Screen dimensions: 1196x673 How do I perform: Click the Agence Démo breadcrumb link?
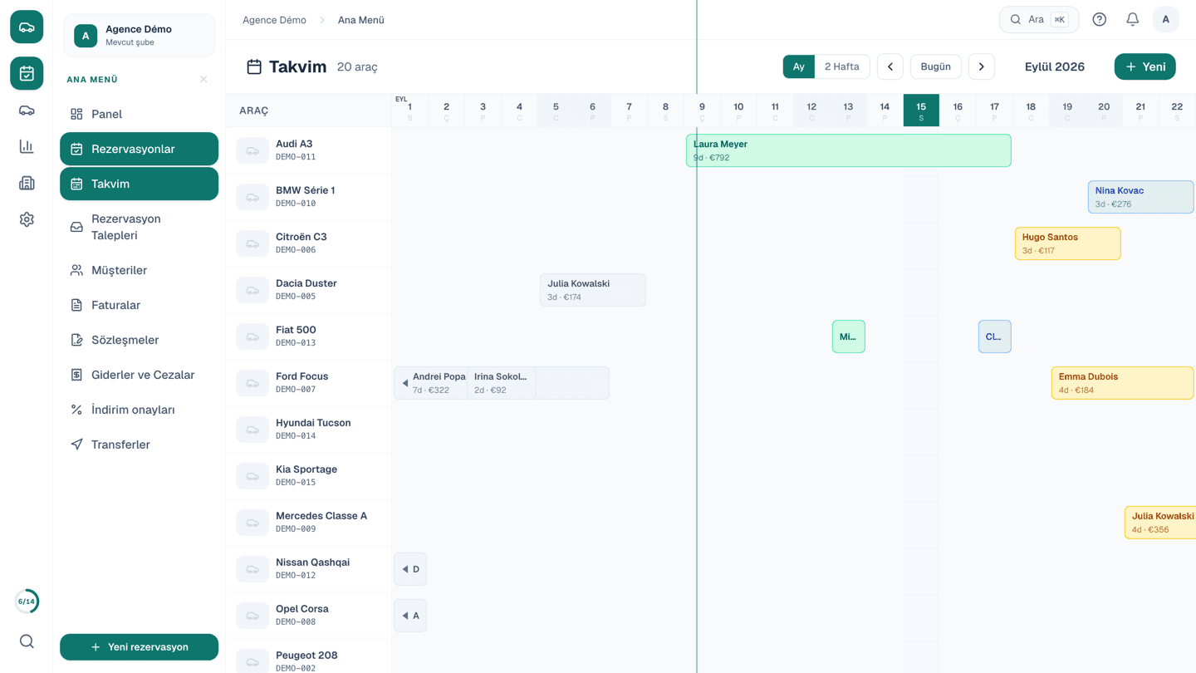(x=274, y=20)
